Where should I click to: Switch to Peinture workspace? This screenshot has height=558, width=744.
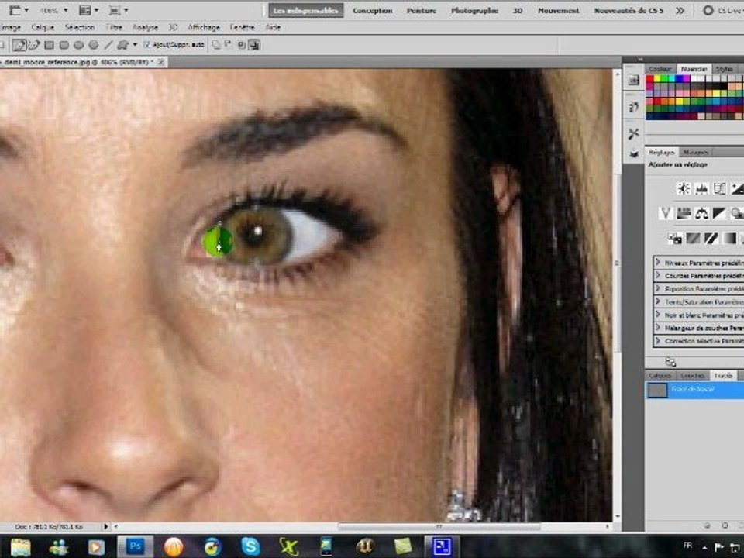(x=422, y=10)
